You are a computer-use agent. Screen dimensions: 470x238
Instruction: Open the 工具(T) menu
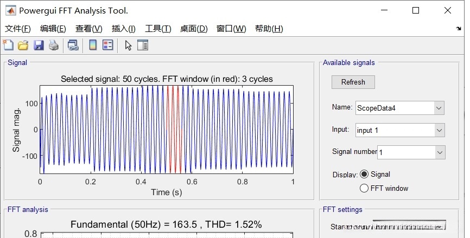pyautogui.click(x=158, y=29)
